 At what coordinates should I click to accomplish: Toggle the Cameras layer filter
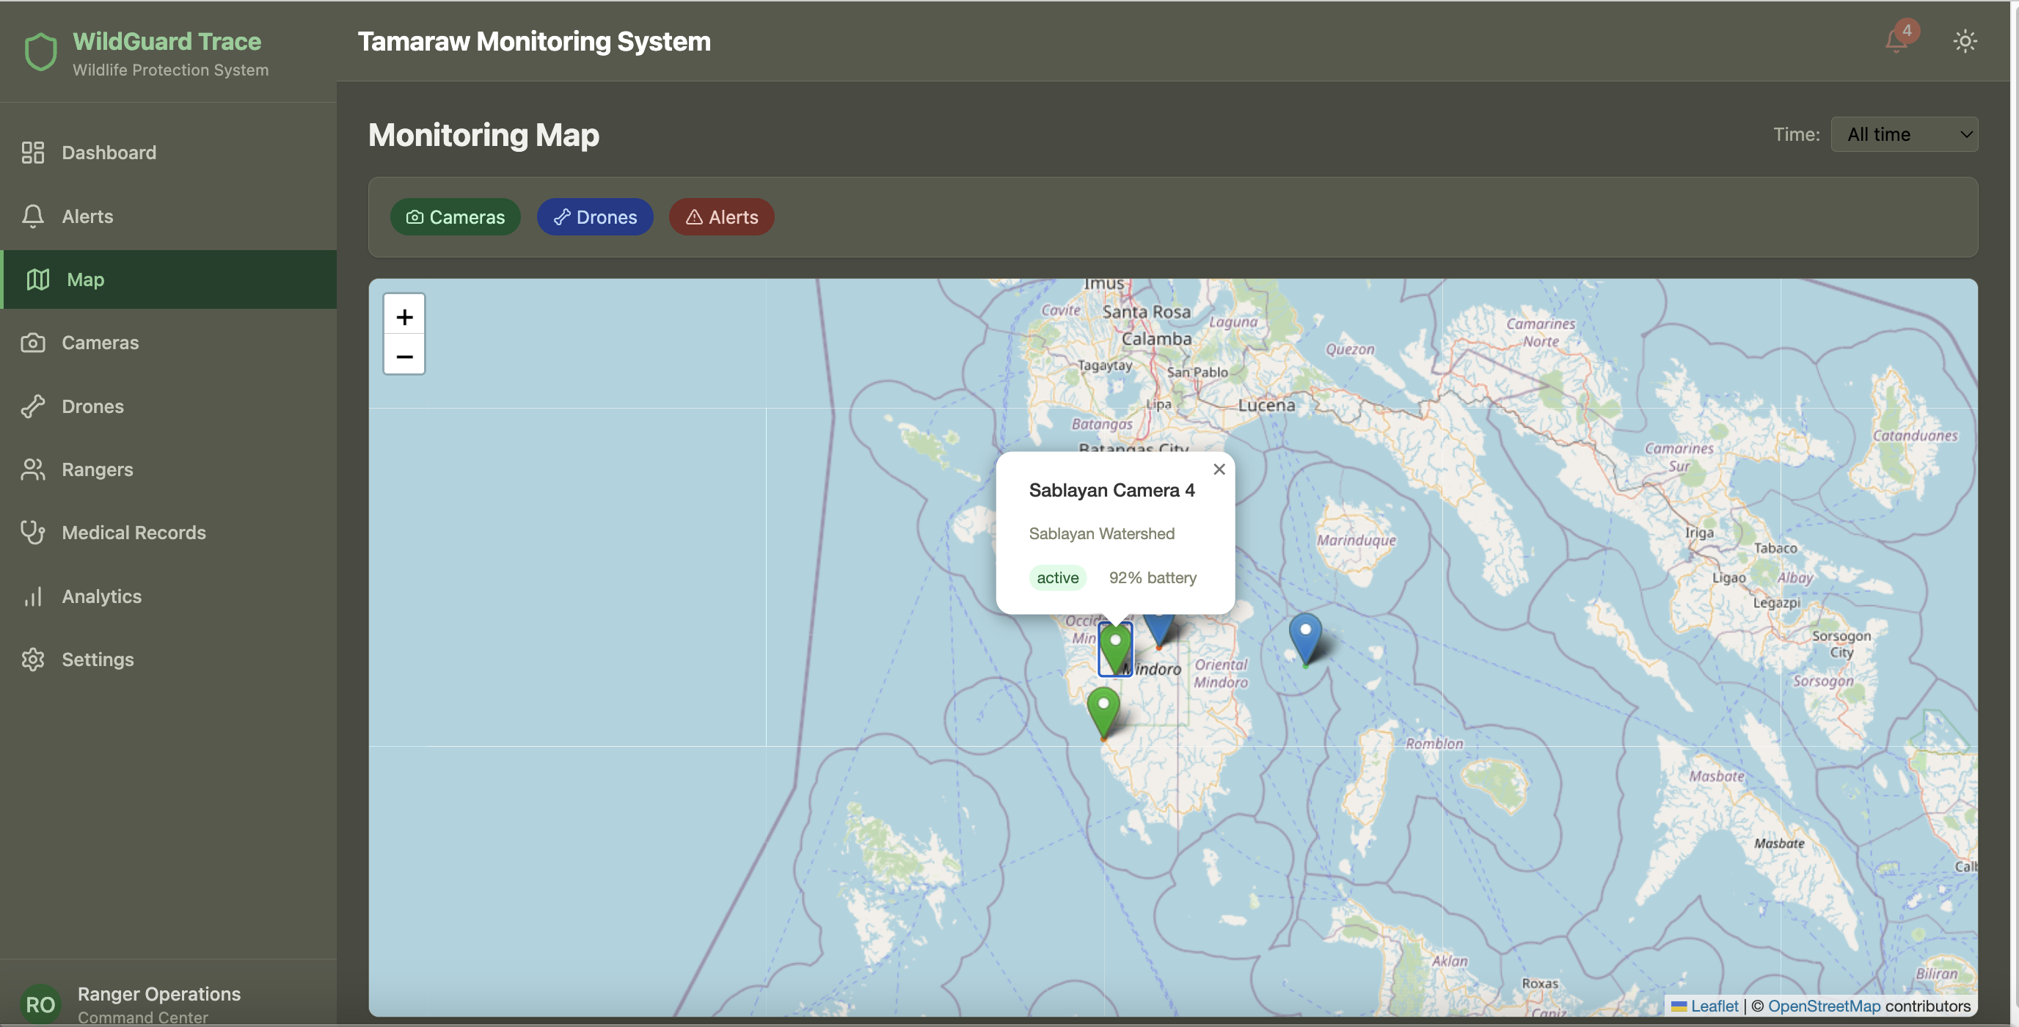(456, 217)
